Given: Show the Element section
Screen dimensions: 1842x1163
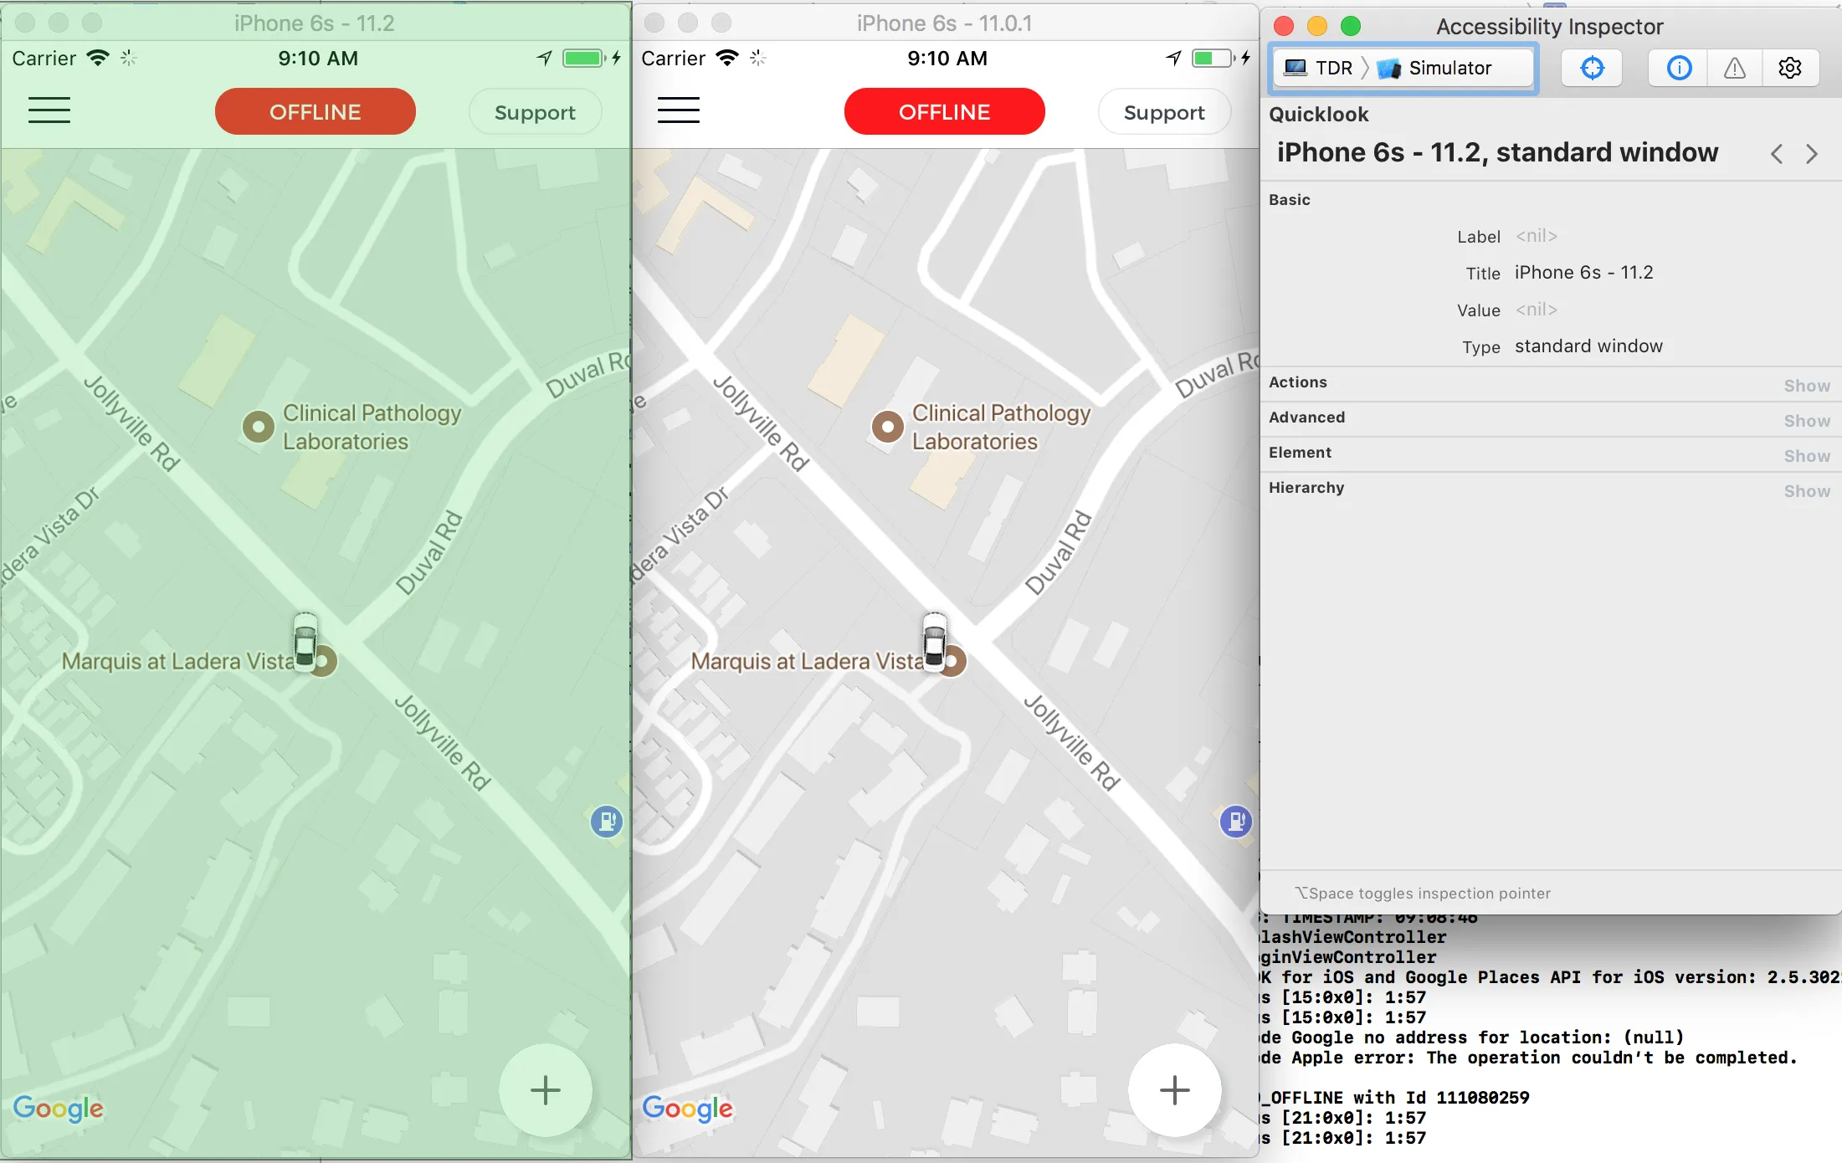Looking at the screenshot, I should click(1806, 456).
